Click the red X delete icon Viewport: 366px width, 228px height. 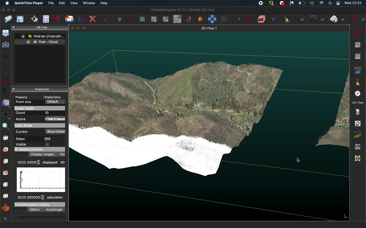[93, 19]
